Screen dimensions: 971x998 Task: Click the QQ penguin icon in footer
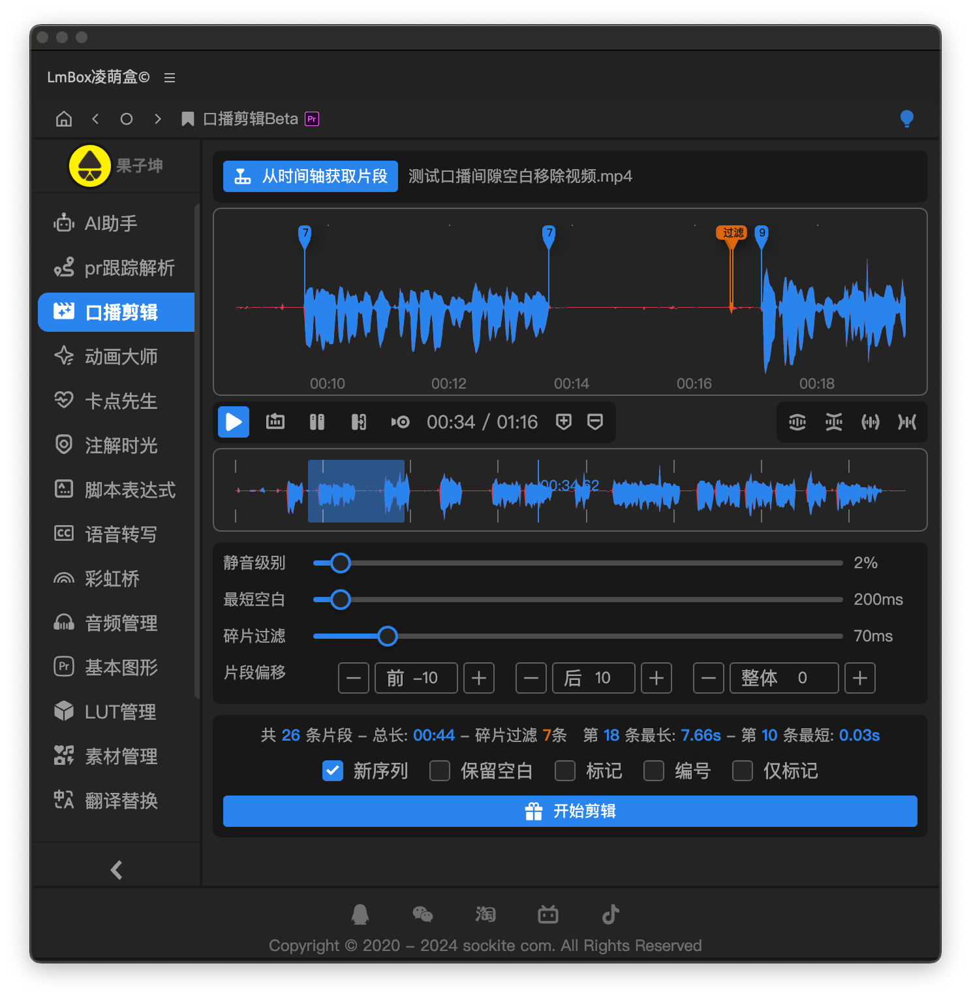pos(360,914)
